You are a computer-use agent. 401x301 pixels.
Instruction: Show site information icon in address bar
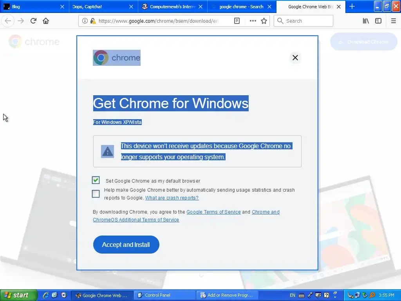pyautogui.click(x=85, y=21)
